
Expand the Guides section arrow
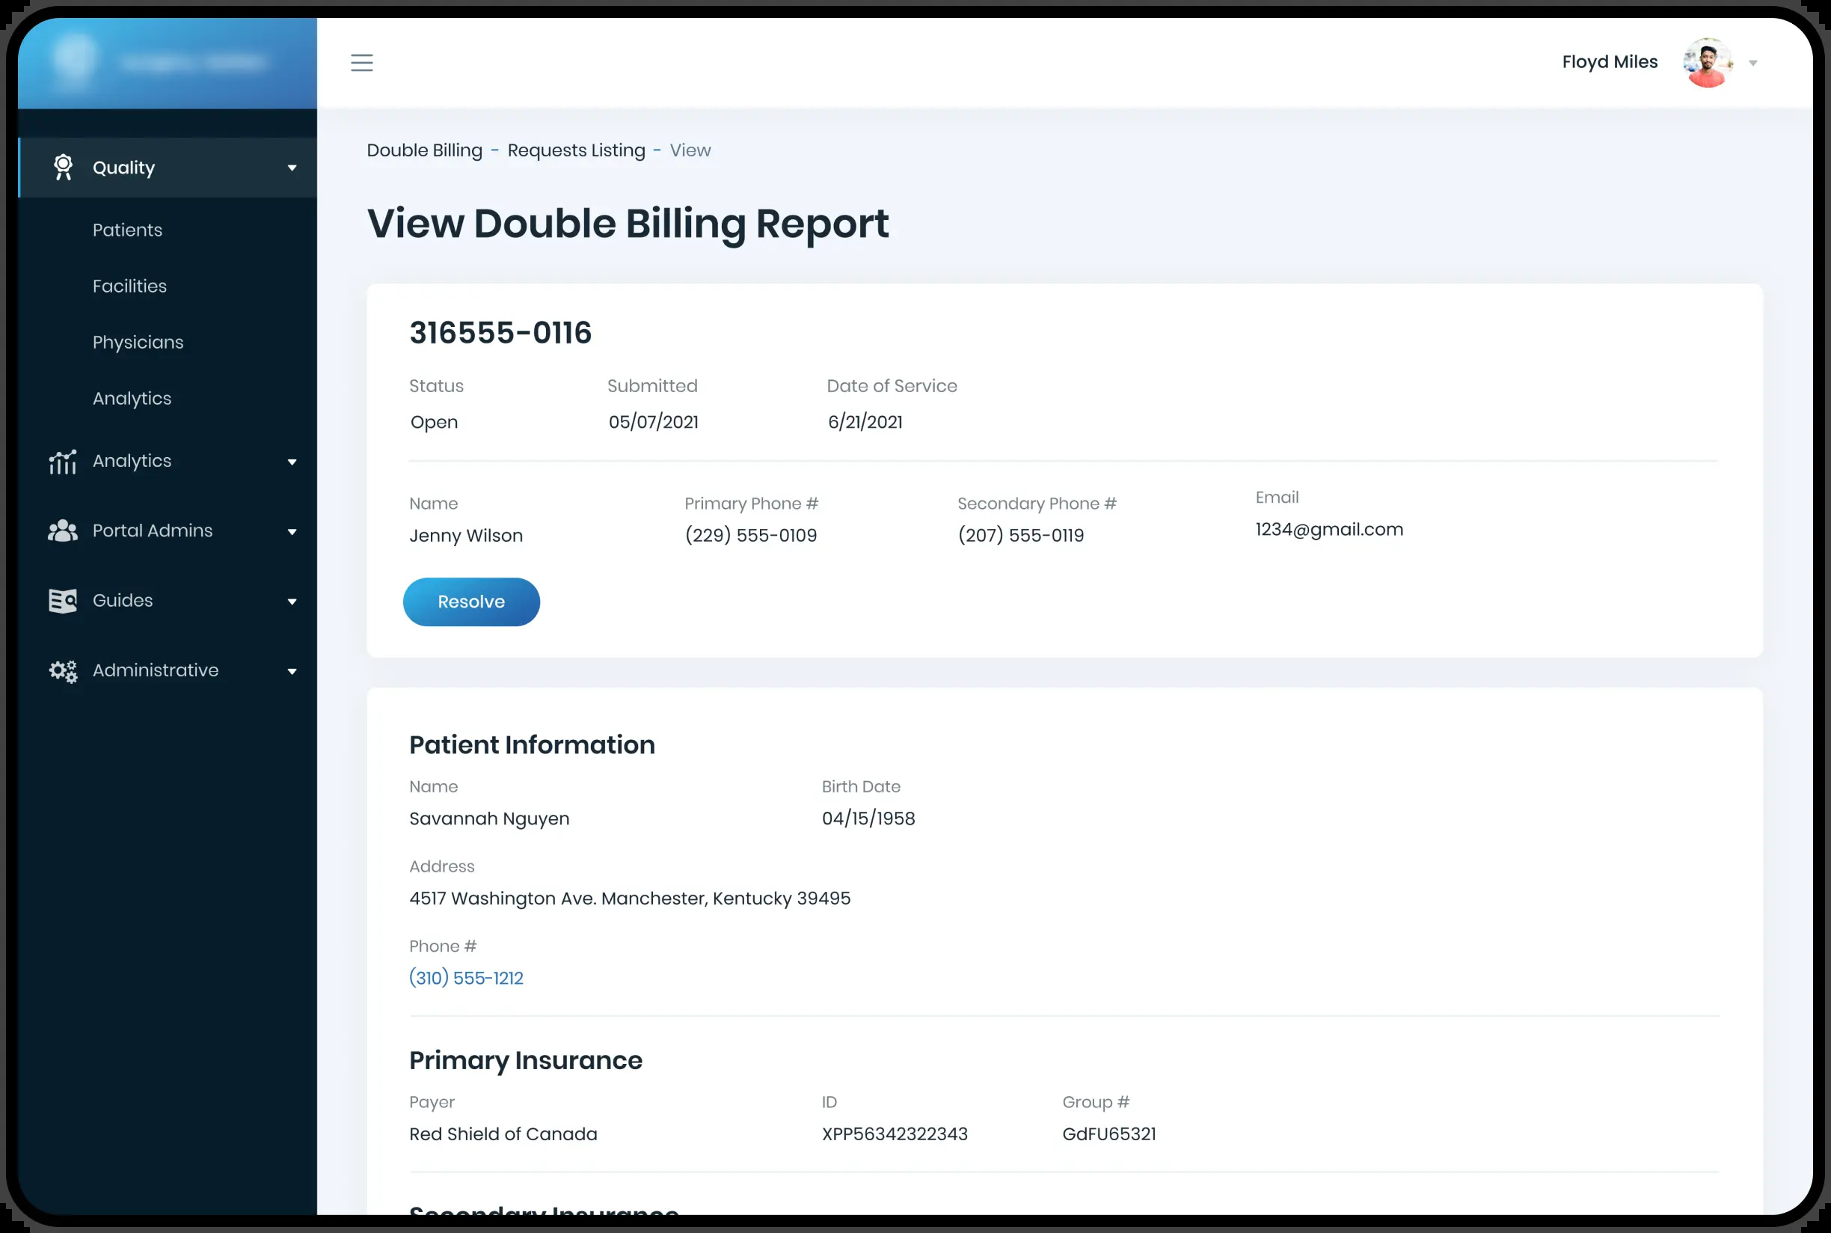click(292, 602)
